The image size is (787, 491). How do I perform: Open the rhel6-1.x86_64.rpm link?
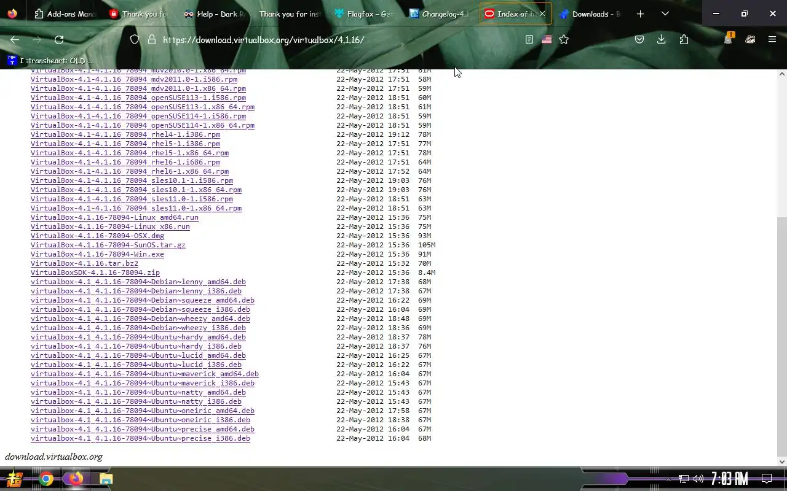click(x=130, y=171)
